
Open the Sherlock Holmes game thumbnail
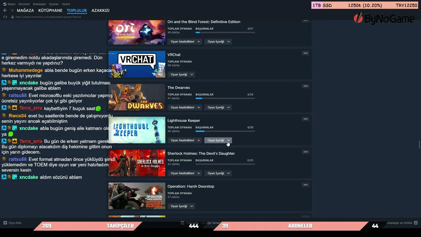click(x=137, y=163)
